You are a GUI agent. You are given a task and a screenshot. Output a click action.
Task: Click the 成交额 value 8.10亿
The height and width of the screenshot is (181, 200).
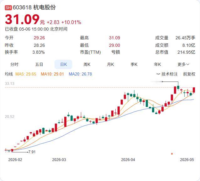coord(189,45)
